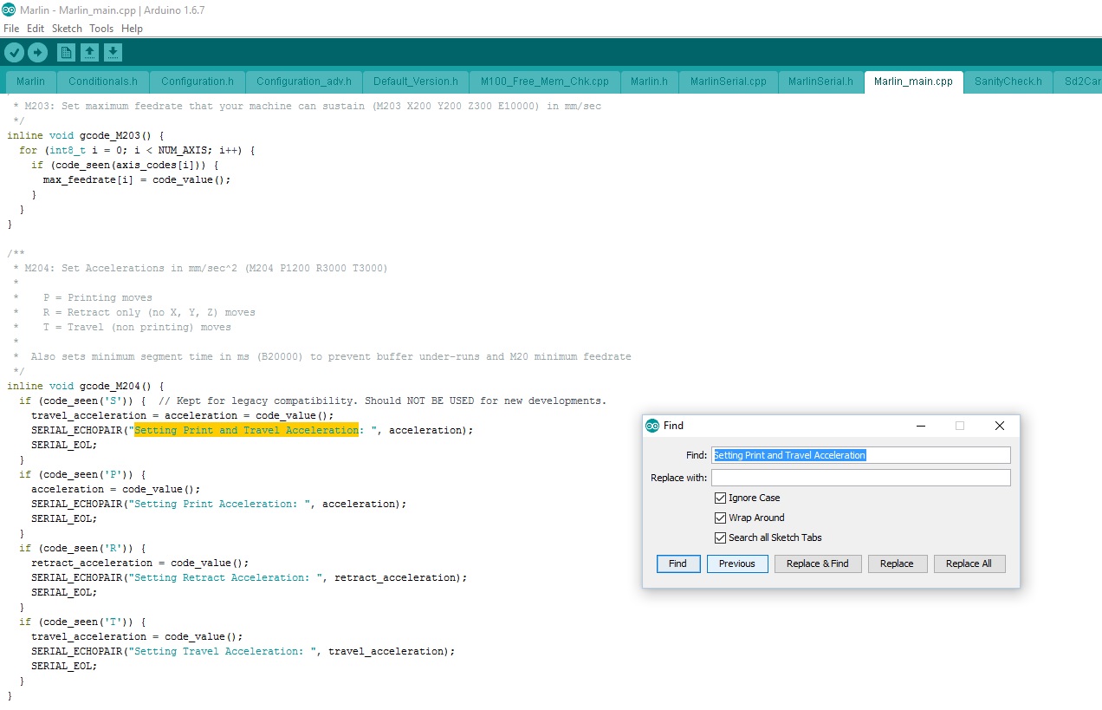Click the Verify sketch checkmark icon
The width and height of the screenshot is (1102, 710).
[14, 53]
